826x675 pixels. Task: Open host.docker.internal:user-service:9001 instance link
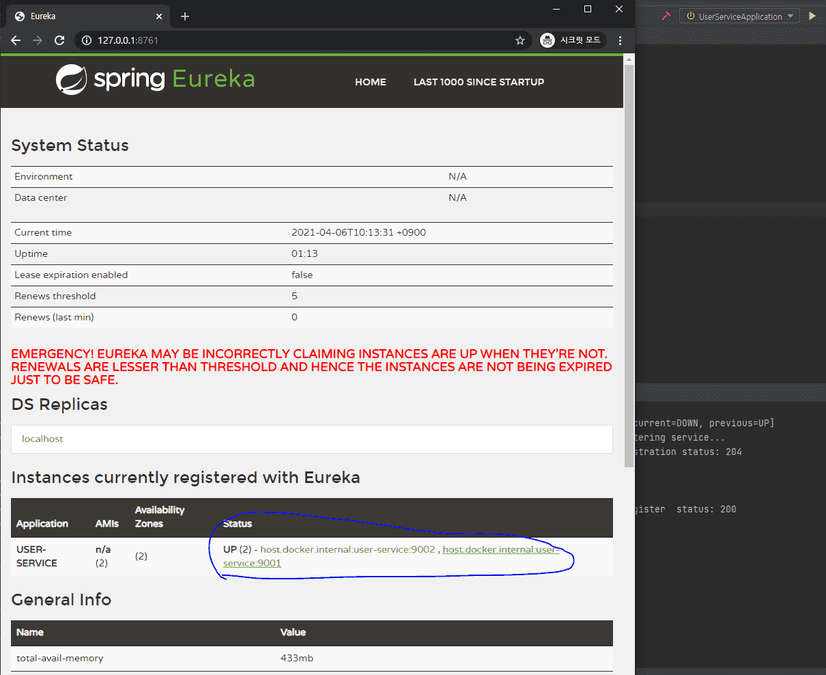point(391,556)
